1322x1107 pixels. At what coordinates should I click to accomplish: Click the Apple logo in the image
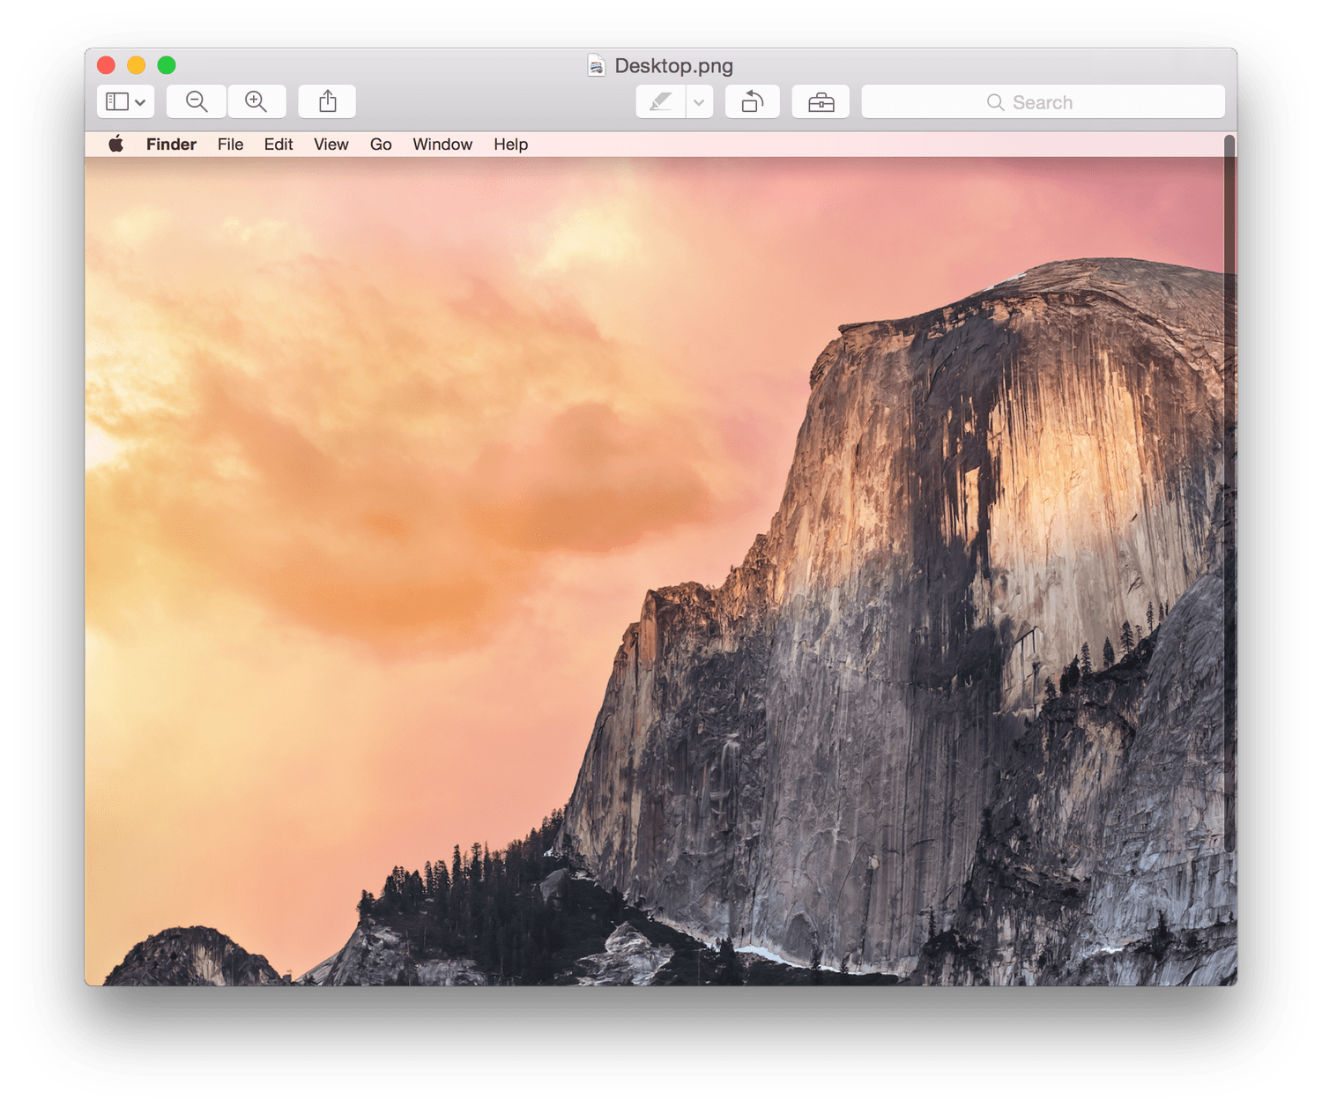pos(115,144)
